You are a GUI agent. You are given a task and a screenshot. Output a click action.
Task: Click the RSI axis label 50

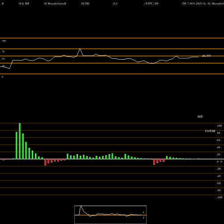pos(3,59)
